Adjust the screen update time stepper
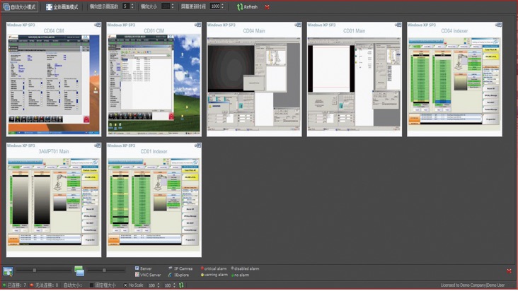 (223, 6)
